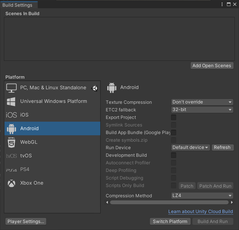Close the Build Settings window

coord(235,4)
